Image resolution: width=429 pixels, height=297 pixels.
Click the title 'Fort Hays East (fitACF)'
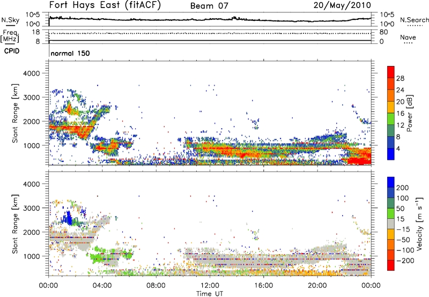[x=105, y=5]
